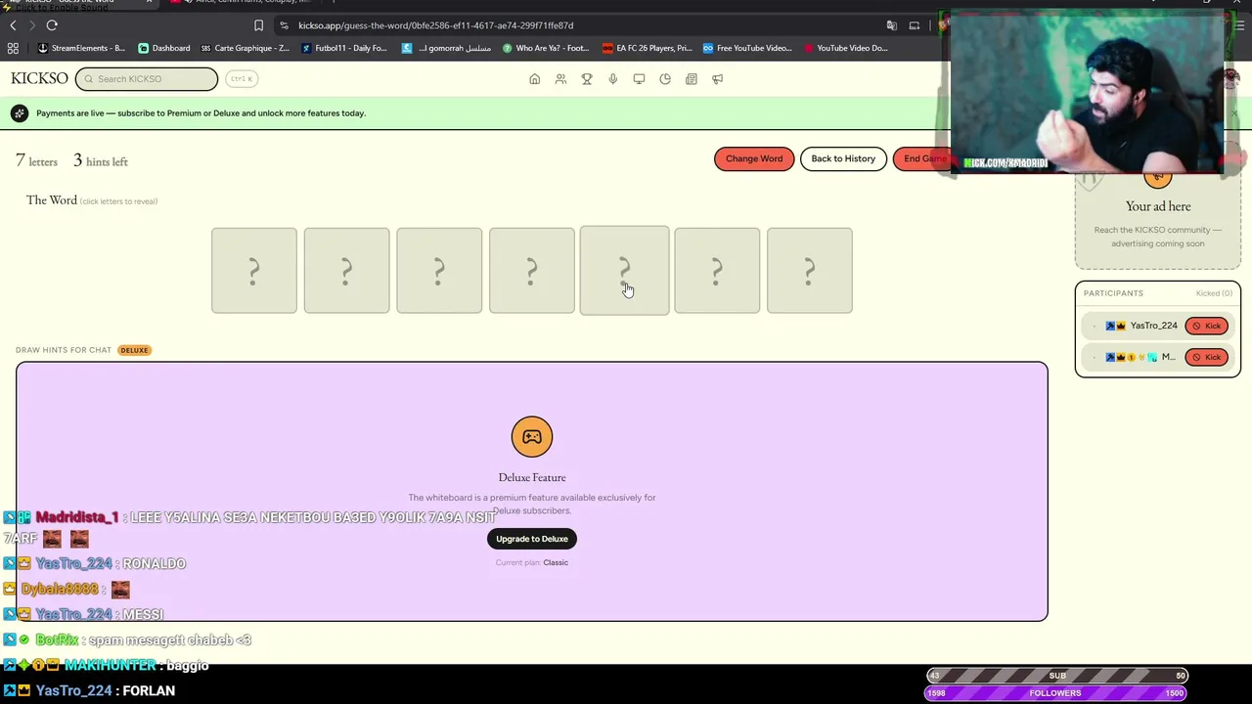Kick participant YasTro_224

pos(1207,326)
